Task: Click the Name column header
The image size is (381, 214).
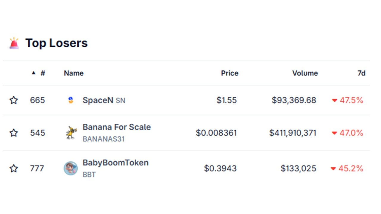Action: (74, 73)
